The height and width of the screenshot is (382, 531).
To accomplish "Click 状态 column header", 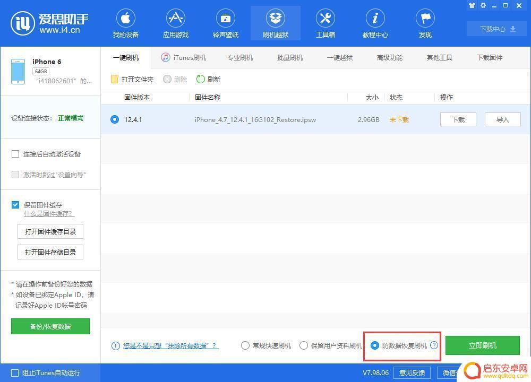I will [396, 98].
